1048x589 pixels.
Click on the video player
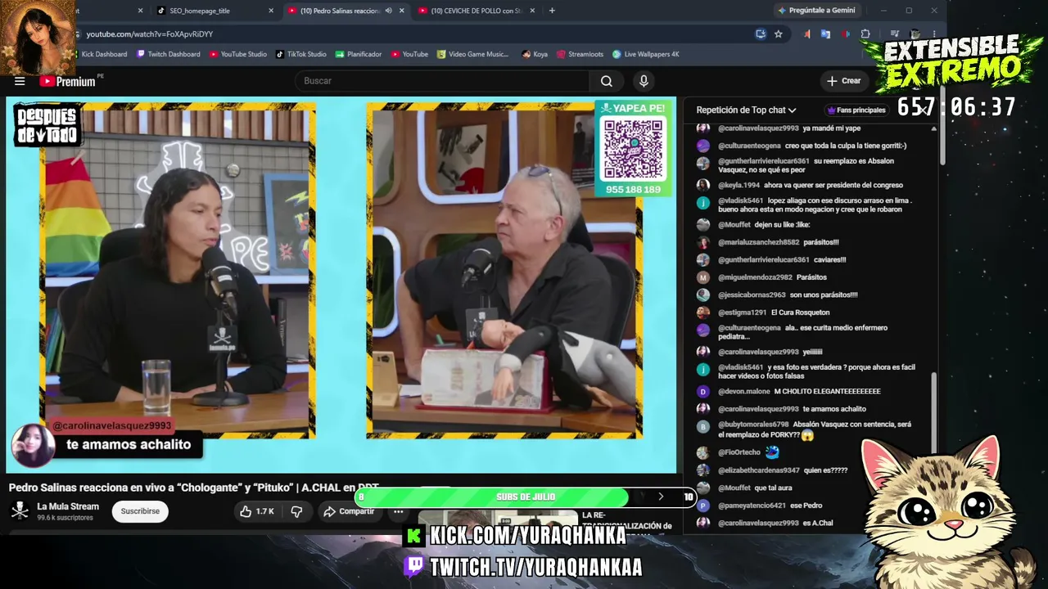coord(341,286)
